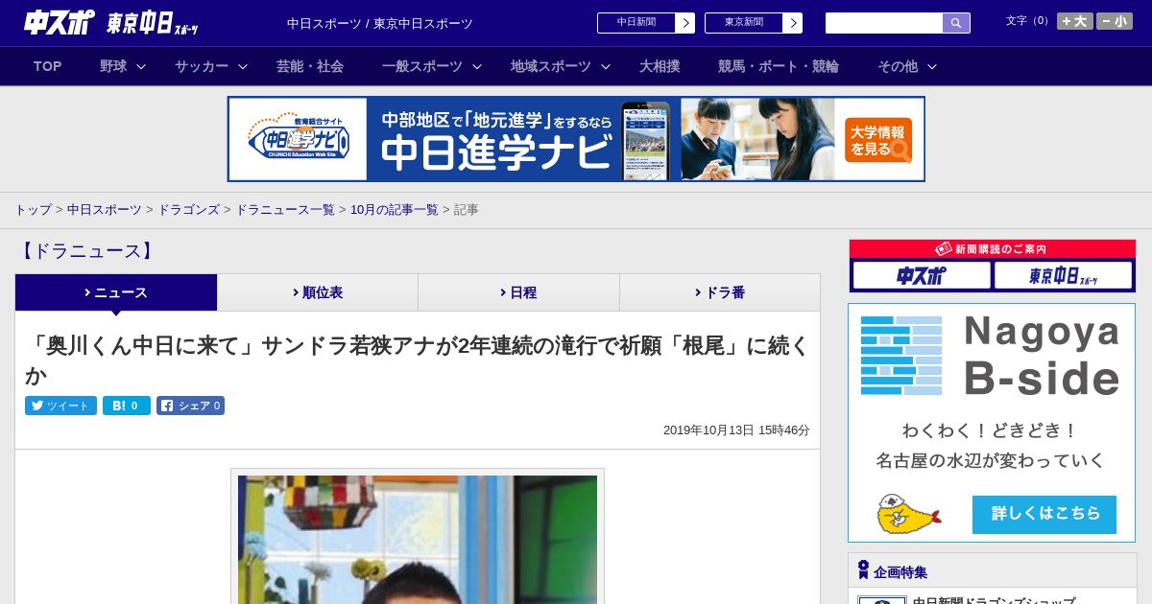Open the 中日進学ナビ banner ad

(576, 139)
